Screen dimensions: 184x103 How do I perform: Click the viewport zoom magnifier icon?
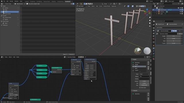point(150,17)
